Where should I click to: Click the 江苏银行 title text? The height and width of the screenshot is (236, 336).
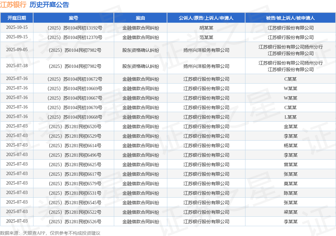[13, 5]
